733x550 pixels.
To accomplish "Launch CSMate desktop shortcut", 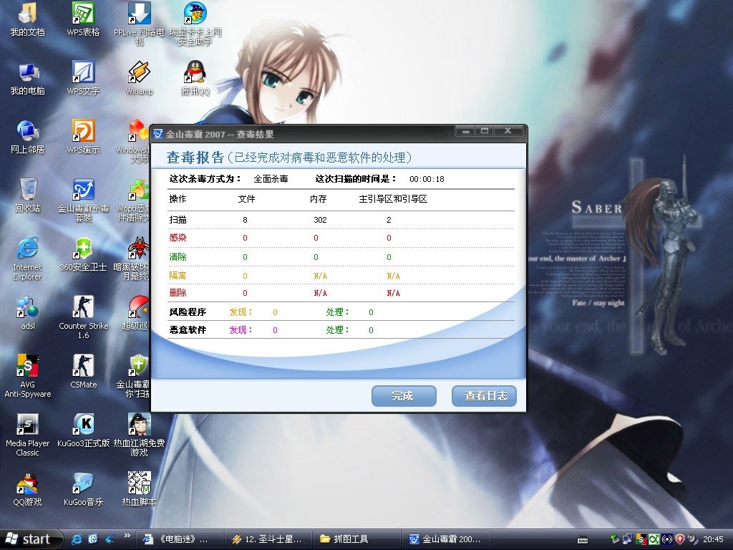I will (x=83, y=372).
